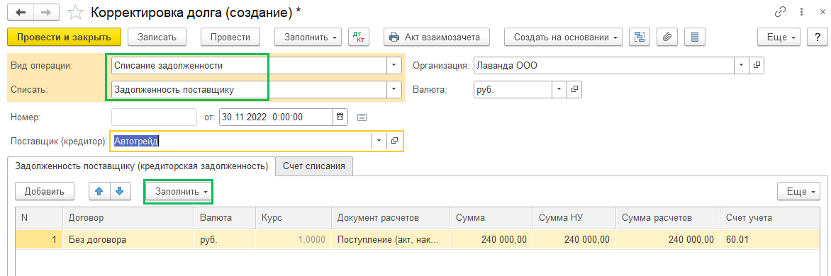Select Курс cell 1,0000
This screenshot has height=276, width=831.
click(x=294, y=239)
